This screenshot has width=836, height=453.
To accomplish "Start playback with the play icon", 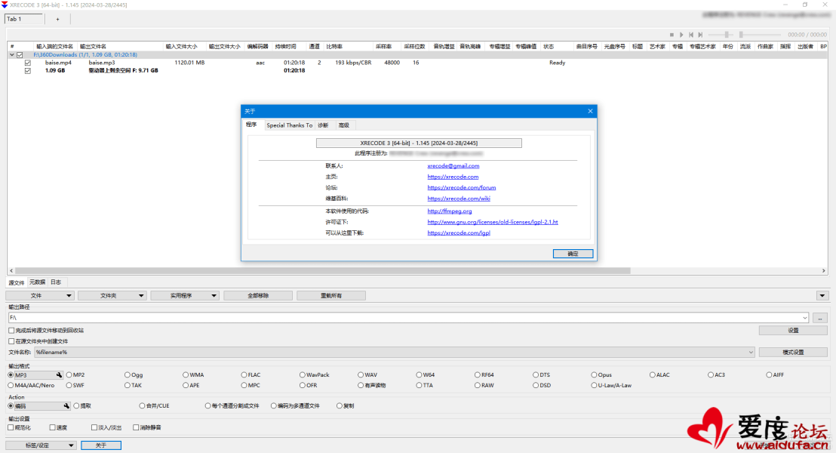I will pos(681,35).
